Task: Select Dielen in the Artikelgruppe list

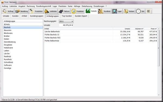Action: (23, 39)
